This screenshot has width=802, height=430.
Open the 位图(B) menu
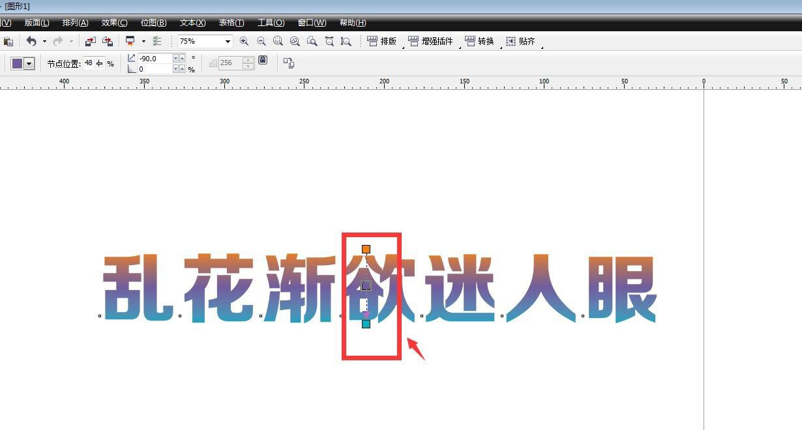click(153, 22)
